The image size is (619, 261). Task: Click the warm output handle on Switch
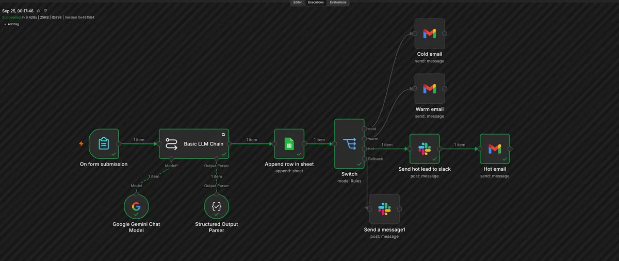(365, 139)
